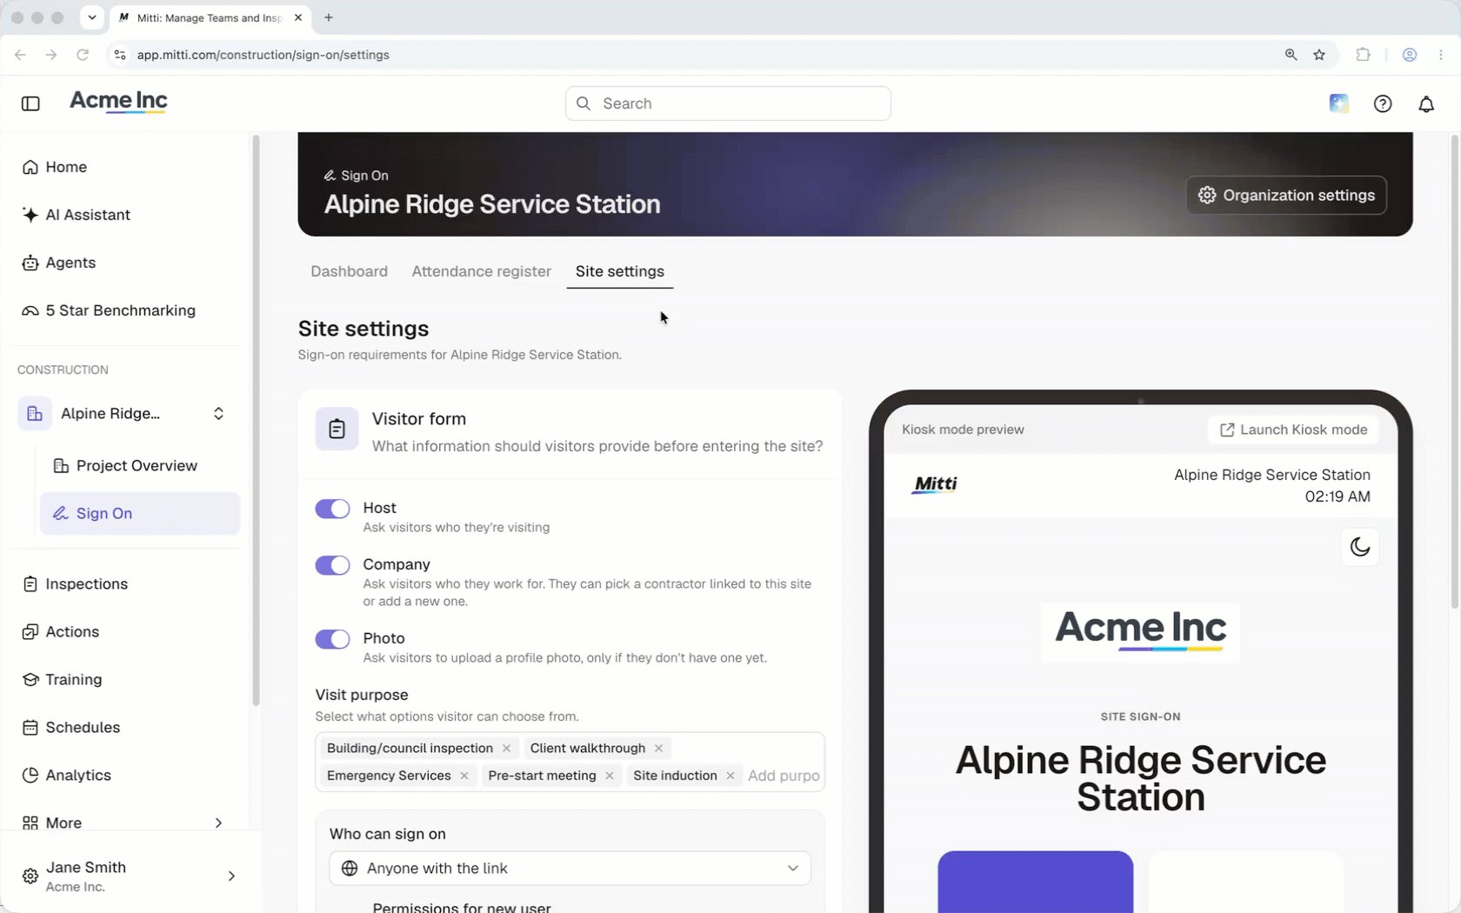Open the tab search dropdown arrow
The image size is (1461, 913).
click(91, 17)
